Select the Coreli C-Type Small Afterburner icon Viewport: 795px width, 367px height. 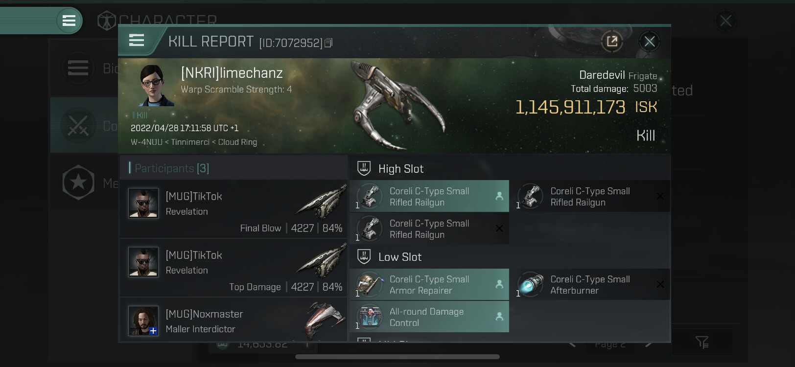[531, 284]
